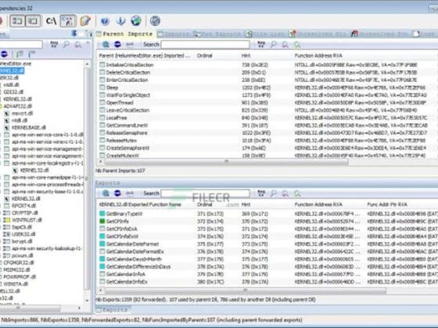438x328 pixels.
Task: Click the tree panel search field
Action: tap(20, 45)
